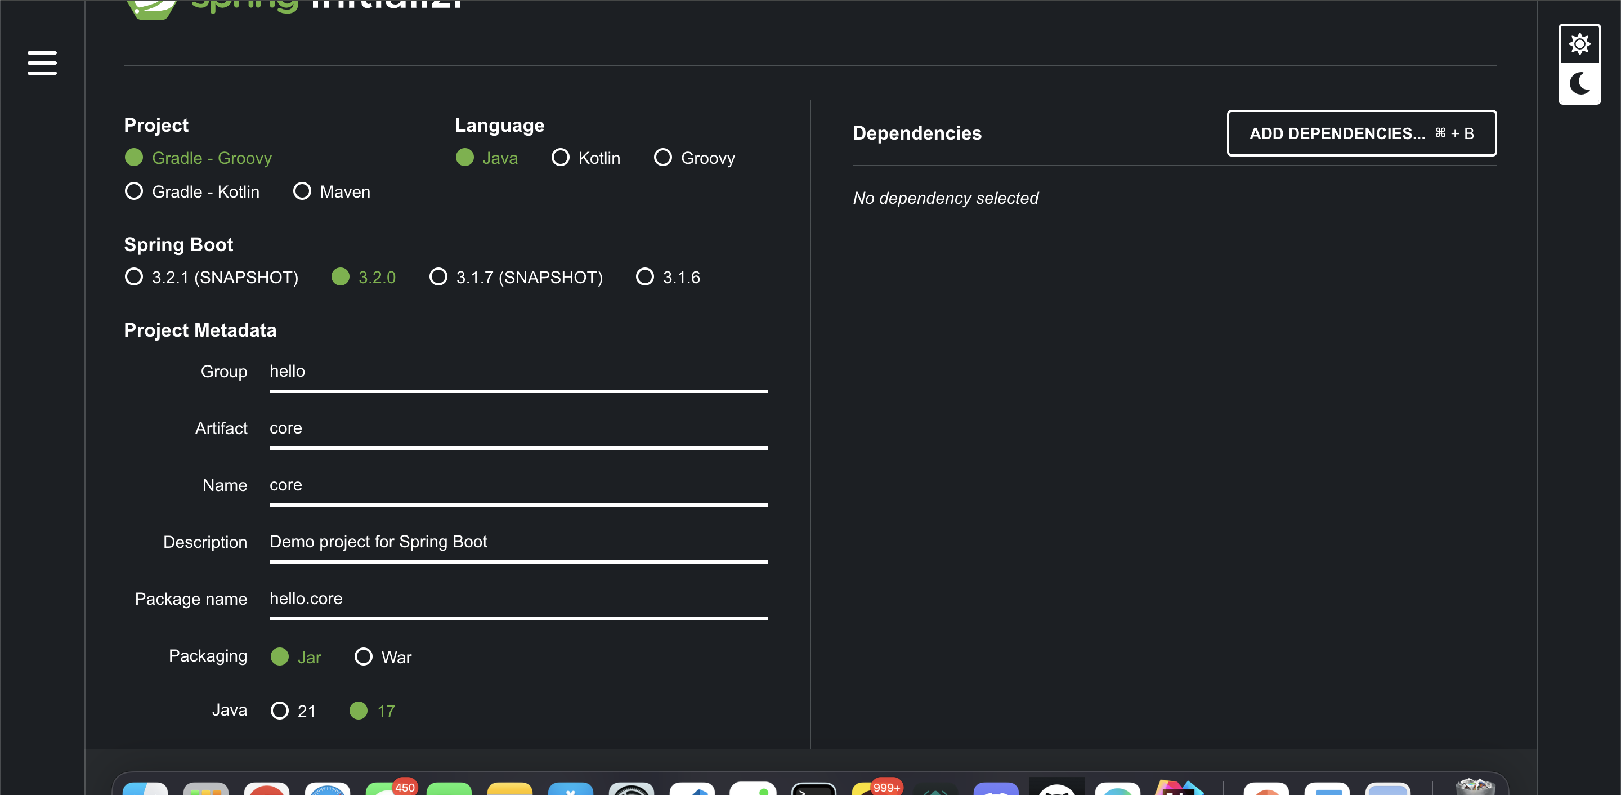Pick Kotlin as the language

click(x=585, y=157)
